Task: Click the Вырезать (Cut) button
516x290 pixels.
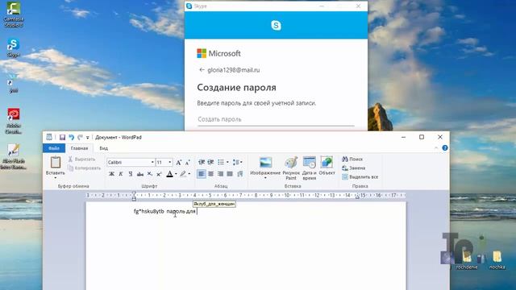Action: (81, 159)
